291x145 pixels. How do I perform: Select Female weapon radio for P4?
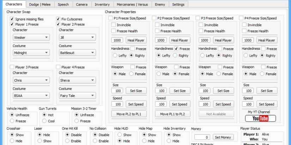pyautogui.click(x=262, y=74)
